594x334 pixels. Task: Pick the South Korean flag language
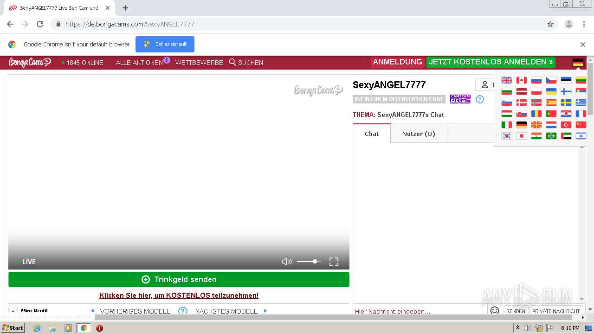[507, 136]
